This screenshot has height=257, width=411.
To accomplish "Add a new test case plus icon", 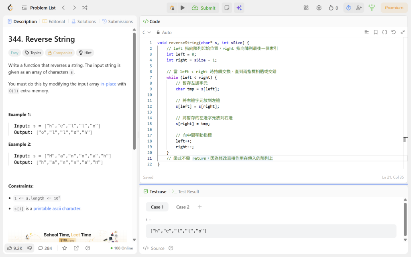I will click(x=200, y=207).
